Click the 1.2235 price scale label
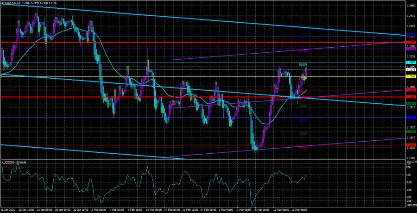The image size is (417, 213). tap(411, 56)
